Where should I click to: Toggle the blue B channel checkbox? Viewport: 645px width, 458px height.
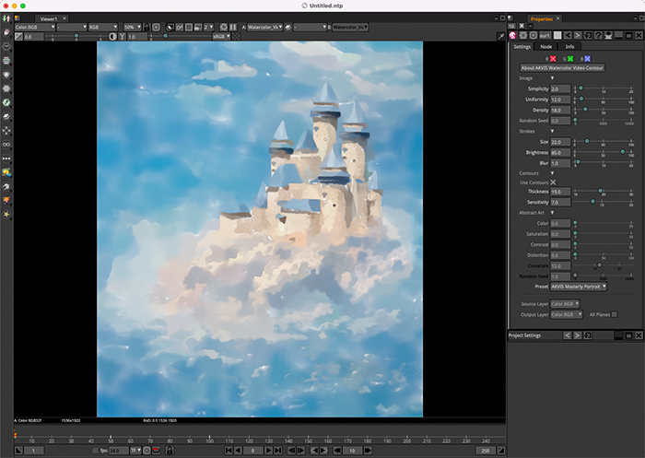coord(588,59)
